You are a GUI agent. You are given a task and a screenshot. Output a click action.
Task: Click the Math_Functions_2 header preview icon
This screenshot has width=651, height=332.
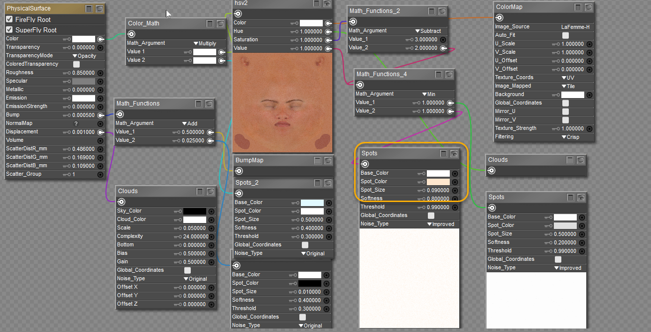[442, 11]
